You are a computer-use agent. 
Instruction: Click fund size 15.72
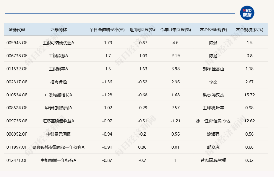click(x=249, y=95)
